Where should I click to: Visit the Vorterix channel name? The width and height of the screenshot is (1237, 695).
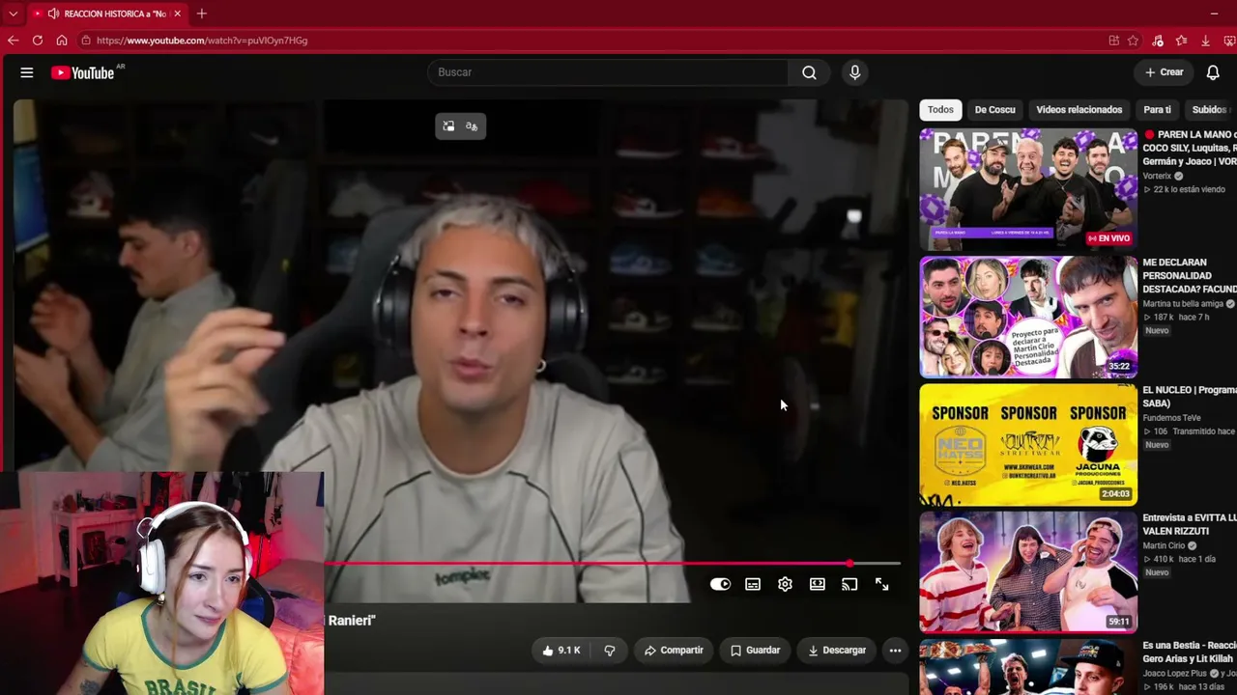point(1157,176)
